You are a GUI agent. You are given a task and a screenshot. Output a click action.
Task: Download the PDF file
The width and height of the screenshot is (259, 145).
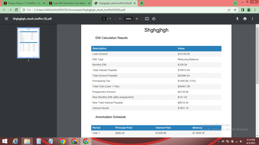tap(237, 19)
